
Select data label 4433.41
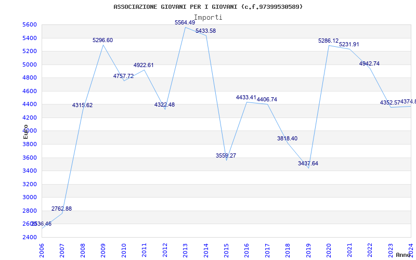(246, 98)
